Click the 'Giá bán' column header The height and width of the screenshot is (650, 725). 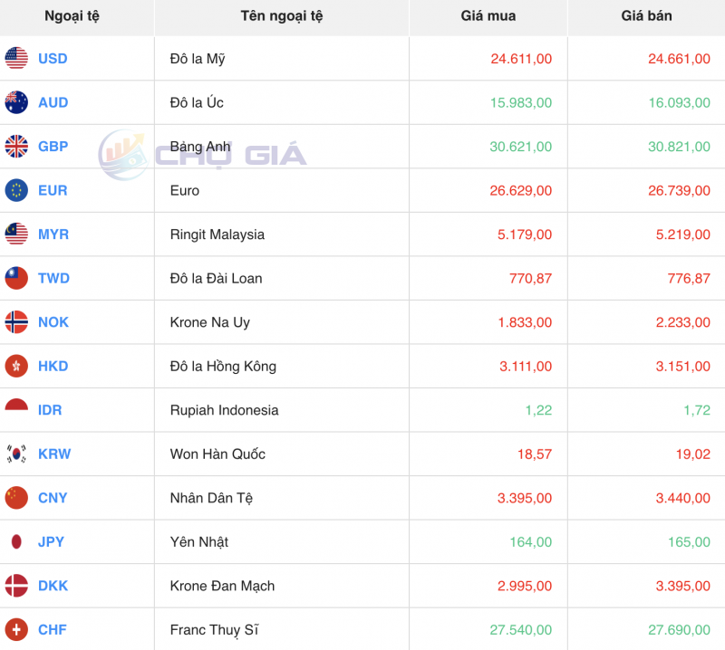[x=646, y=16]
